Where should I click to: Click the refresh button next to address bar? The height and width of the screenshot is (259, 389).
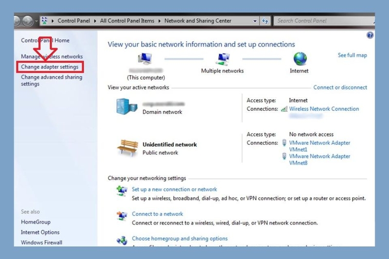click(265, 21)
